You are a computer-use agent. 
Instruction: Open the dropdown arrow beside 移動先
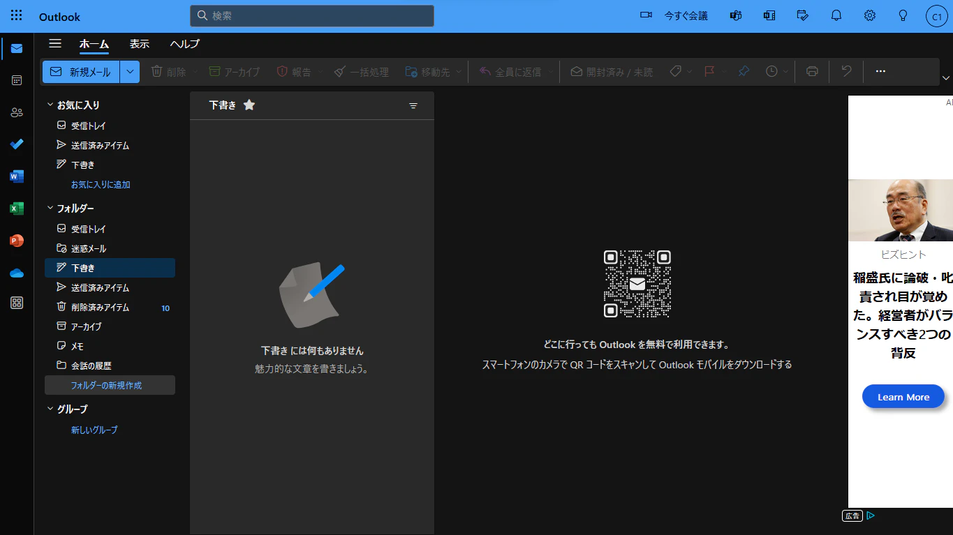pos(459,72)
